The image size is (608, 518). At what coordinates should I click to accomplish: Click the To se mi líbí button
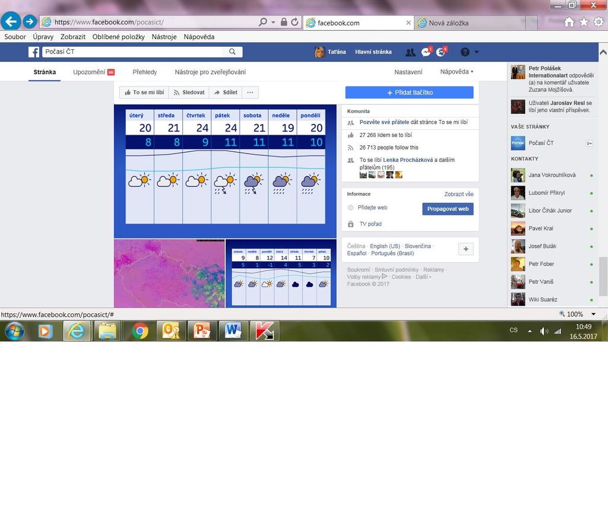[144, 92]
